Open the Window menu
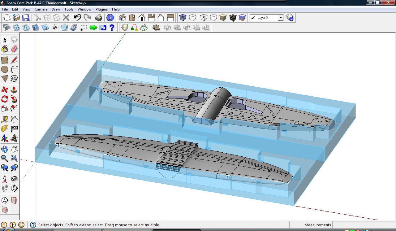This screenshot has width=396, height=231. (x=84, y=9)
